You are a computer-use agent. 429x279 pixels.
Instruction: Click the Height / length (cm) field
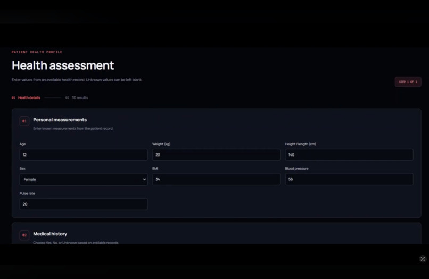pyautogui.click(x=349, y=155)
